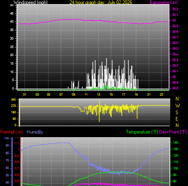The image size is (188, 186).
Task: Click the 05 hour label on time axis
Action: click(48, 94)
